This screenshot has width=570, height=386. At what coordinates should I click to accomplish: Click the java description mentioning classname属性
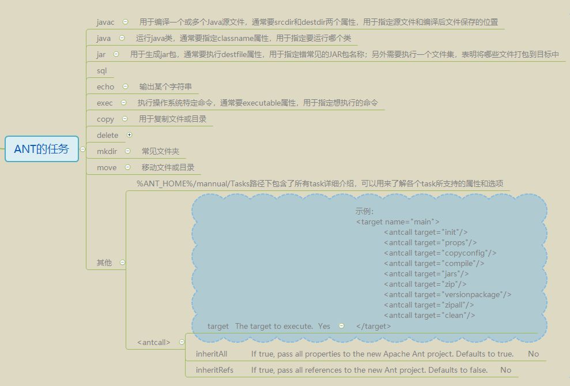[244, 38]
